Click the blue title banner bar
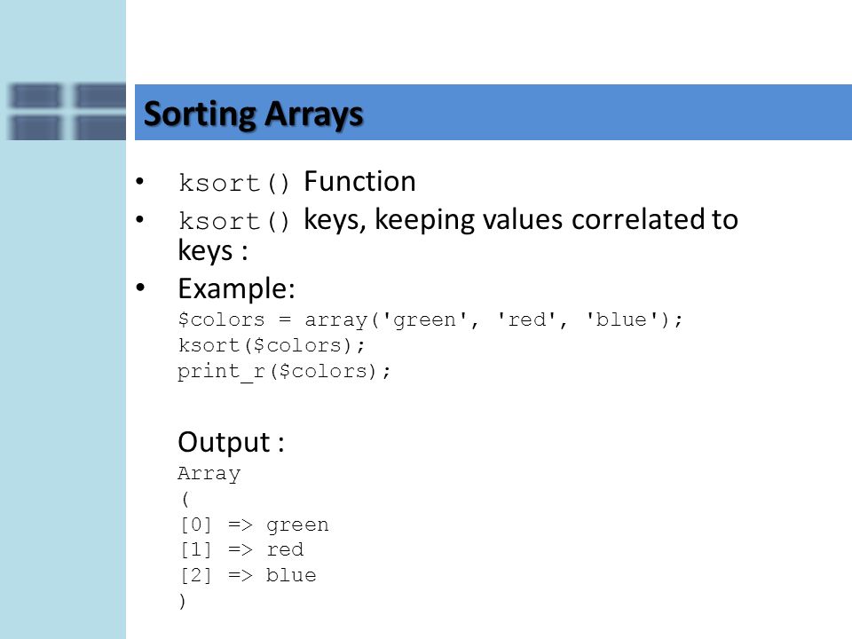Image resolution: width=852 pixels, height=639 pixels. click(x=493, y=112)
